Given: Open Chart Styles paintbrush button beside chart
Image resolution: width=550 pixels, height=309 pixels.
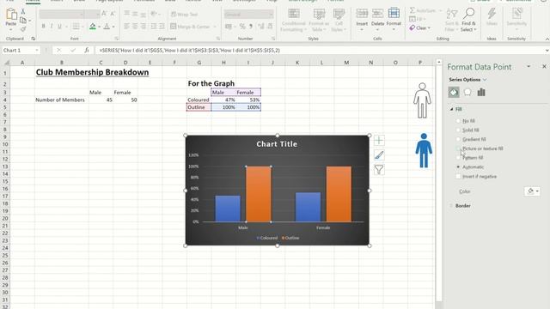Looking at the screenshot, I should click(379, 155).
